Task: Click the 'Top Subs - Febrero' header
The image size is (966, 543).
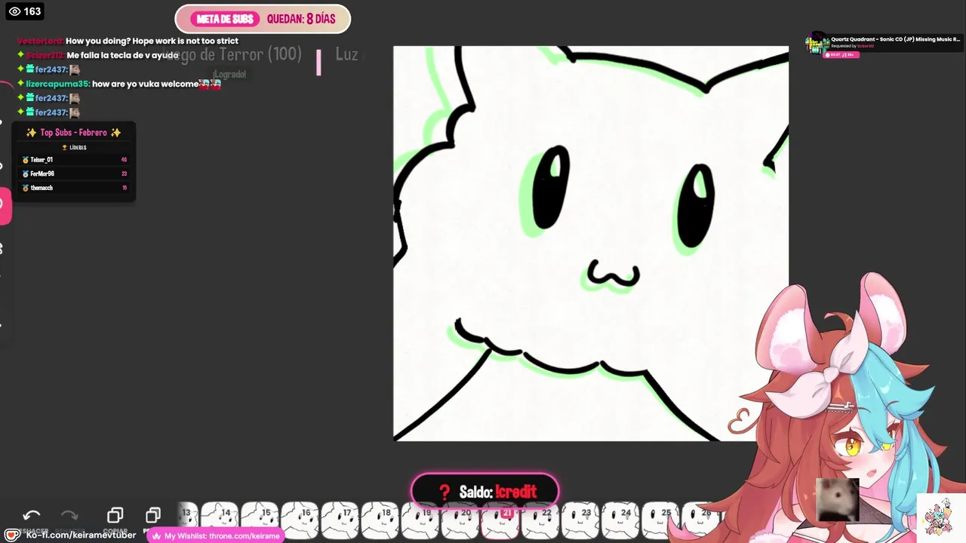Action: (x=74, y=133)
